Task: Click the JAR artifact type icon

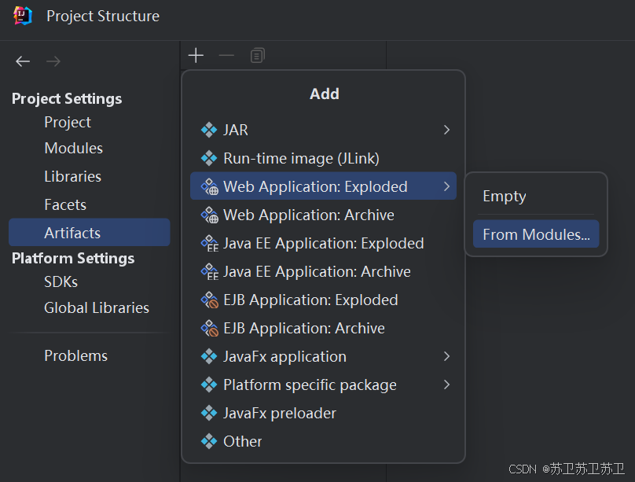Action: (x=209, y=130)
